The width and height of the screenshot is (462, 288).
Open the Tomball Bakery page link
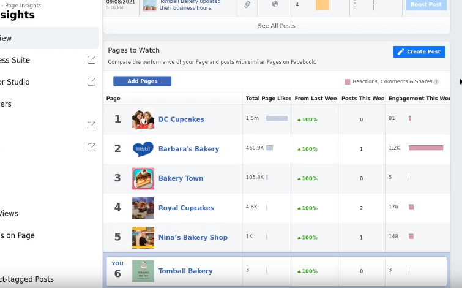tap(185, 271)
